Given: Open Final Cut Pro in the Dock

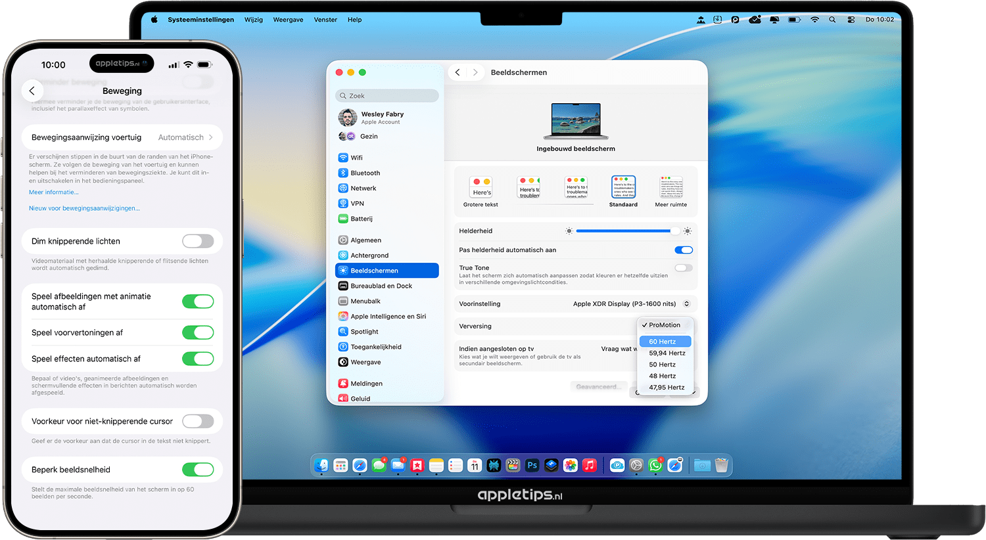Looking at the screenshot, I should [513, 465].
